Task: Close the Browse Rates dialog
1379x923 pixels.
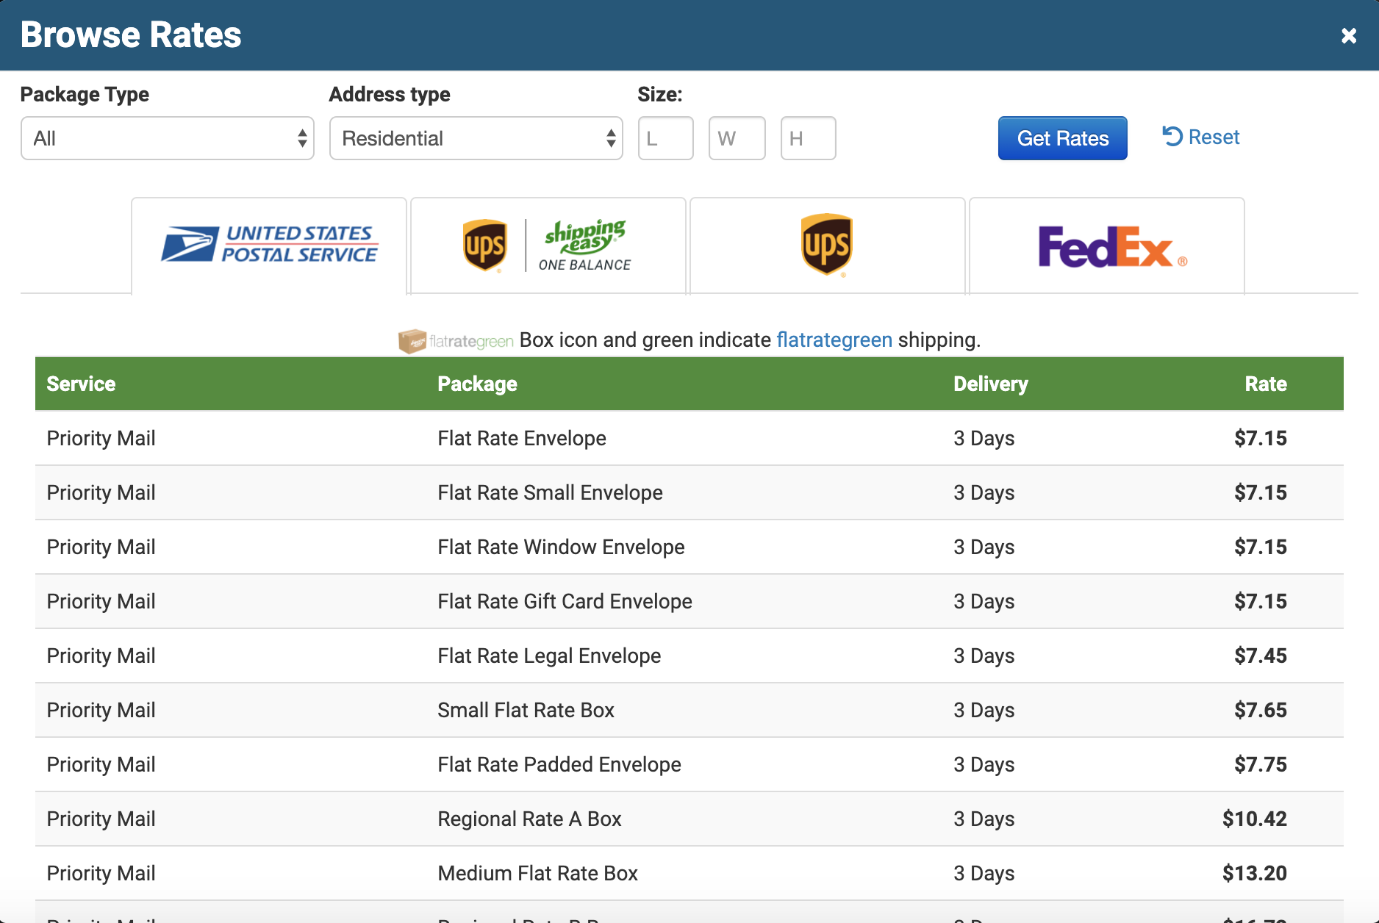Action: 1350,35
